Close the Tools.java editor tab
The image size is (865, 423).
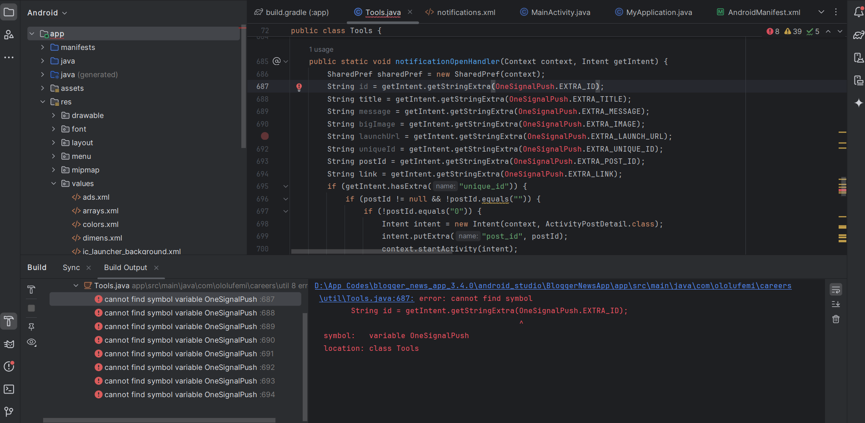(410, 12)
